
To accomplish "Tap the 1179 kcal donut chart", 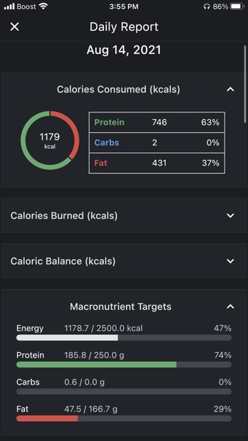I will tap(50, 141).
